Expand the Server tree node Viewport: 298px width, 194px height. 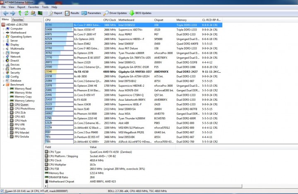tap(3, 41)
